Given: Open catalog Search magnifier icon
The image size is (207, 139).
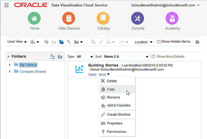Looking at the screenshot, I should [x=69, y=42].
